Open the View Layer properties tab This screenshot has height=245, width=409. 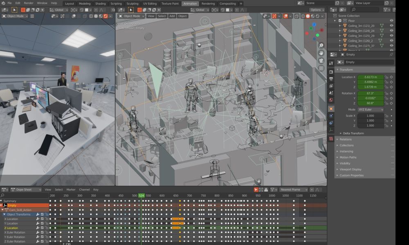(x=331, y=86)
